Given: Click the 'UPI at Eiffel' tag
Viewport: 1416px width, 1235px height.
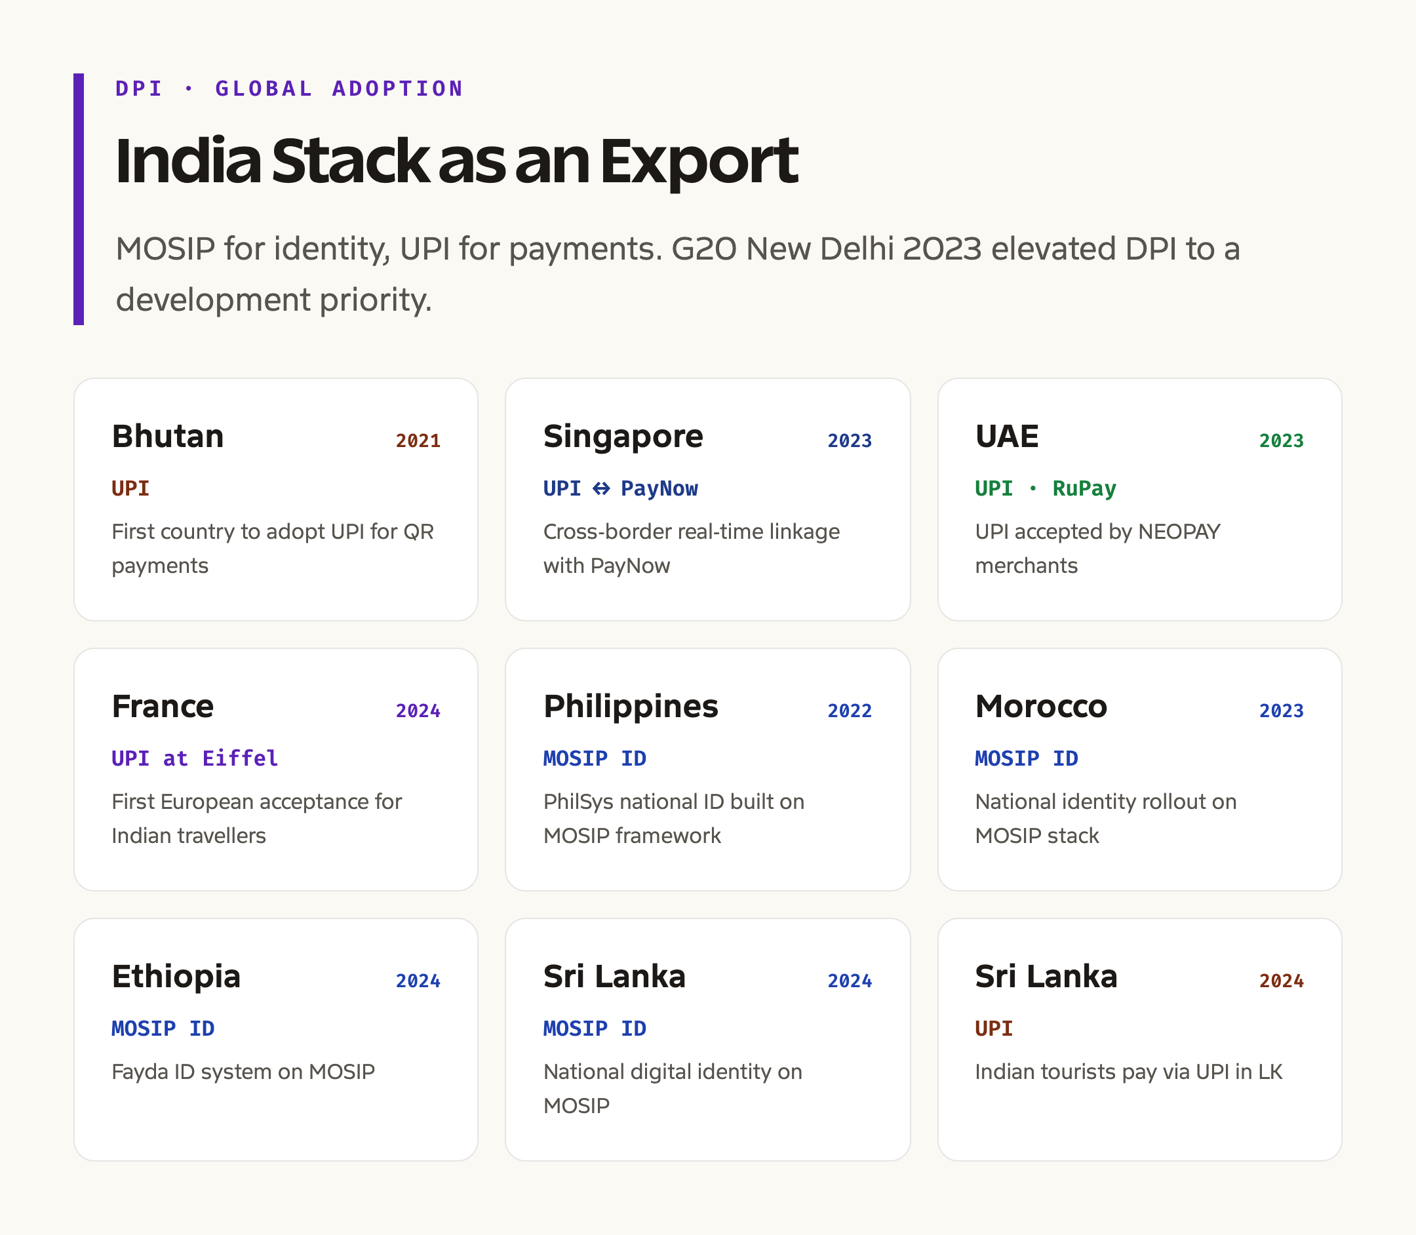Looking at the screenshot, I should (195, 759).
